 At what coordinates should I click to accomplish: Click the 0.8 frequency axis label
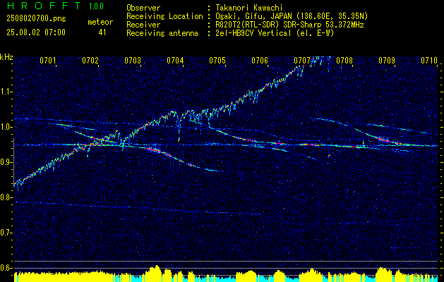point(6,197)
